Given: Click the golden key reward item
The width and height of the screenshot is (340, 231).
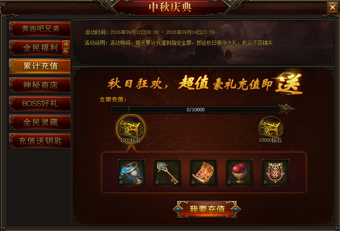Looking at the screenshot, I should pos(167,173).
